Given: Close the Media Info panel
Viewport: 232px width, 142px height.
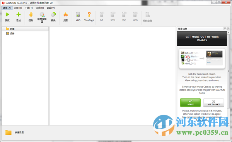Looking at the screenshot, I should point(228,29).
